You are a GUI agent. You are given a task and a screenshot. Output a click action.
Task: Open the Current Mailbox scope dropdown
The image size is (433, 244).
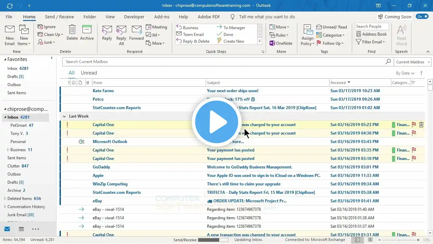point(413,62)
